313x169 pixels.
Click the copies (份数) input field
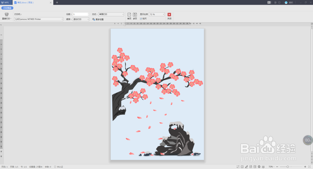coord(81,14)
